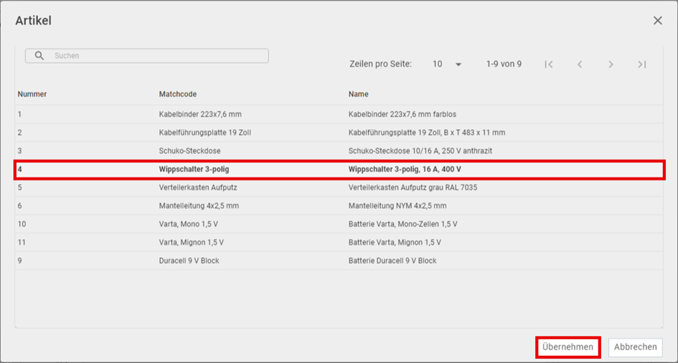Pick the Duracell 9 V Block row

339,260
